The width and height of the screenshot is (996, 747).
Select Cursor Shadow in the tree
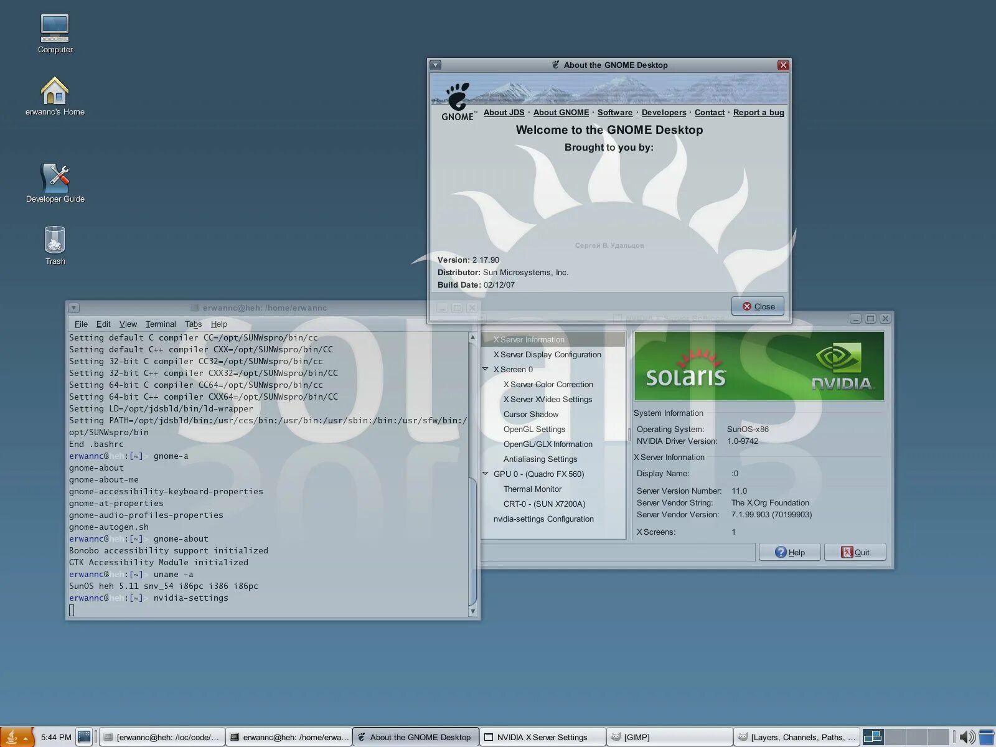(x=553, y=414)
